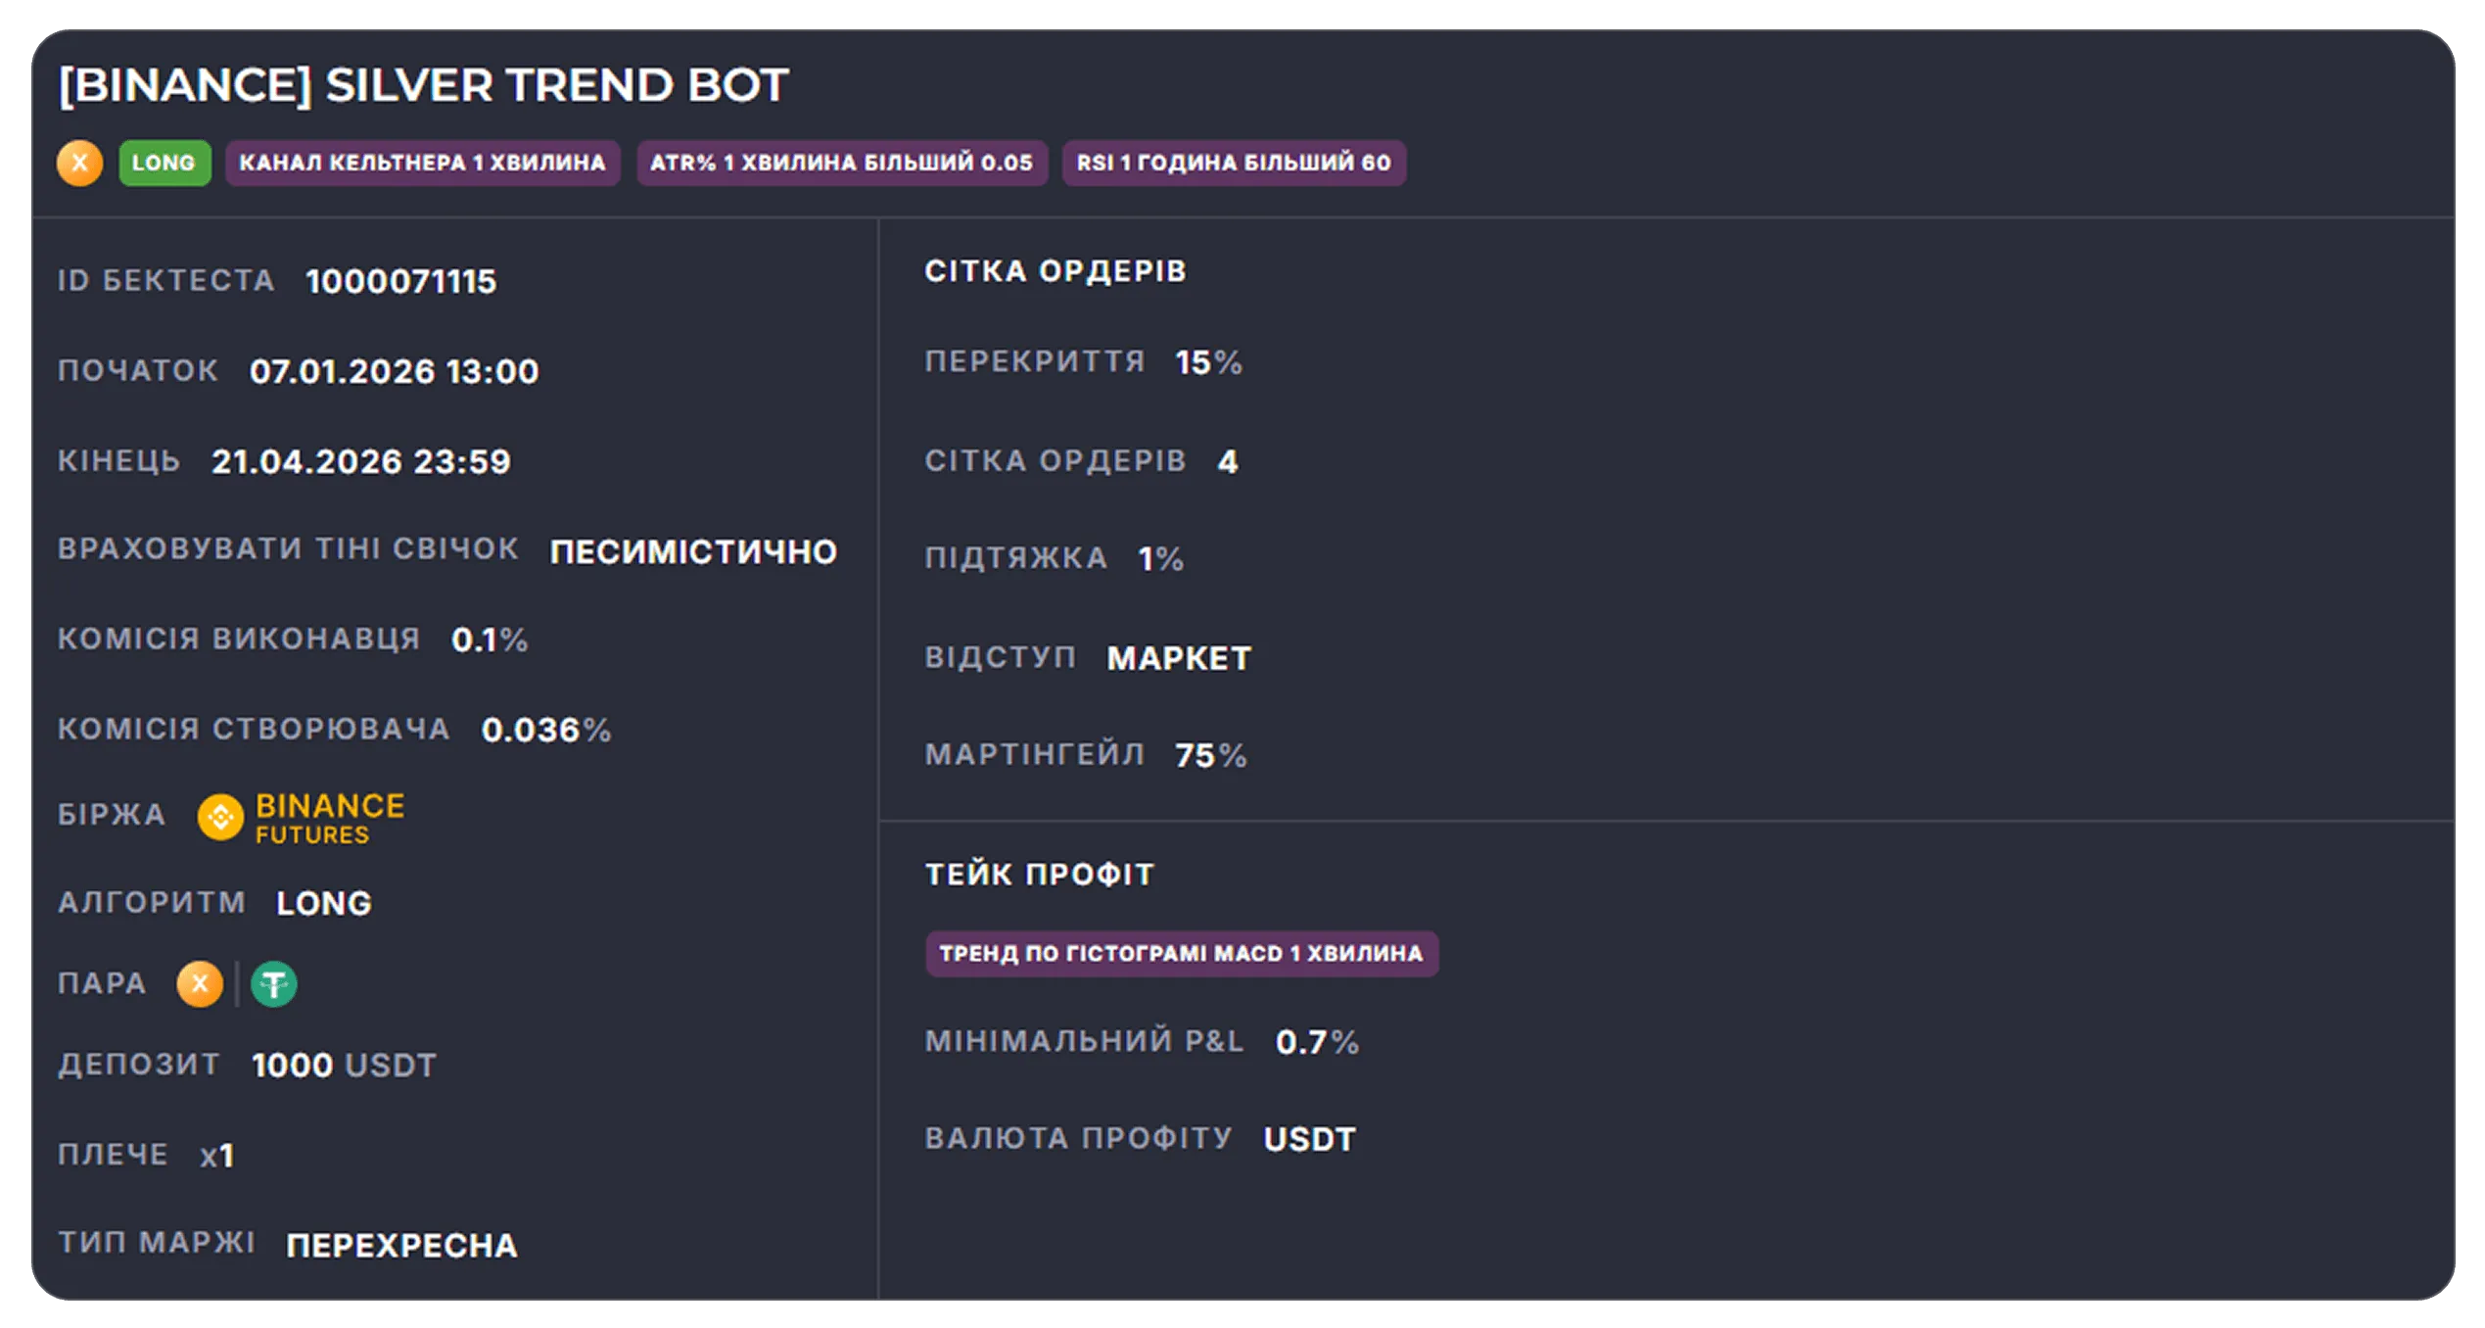2485x1328 pixels.
Task: Click the ПЕРЕХРЕСНА margin type value
Action: (x=401, y=1246)
